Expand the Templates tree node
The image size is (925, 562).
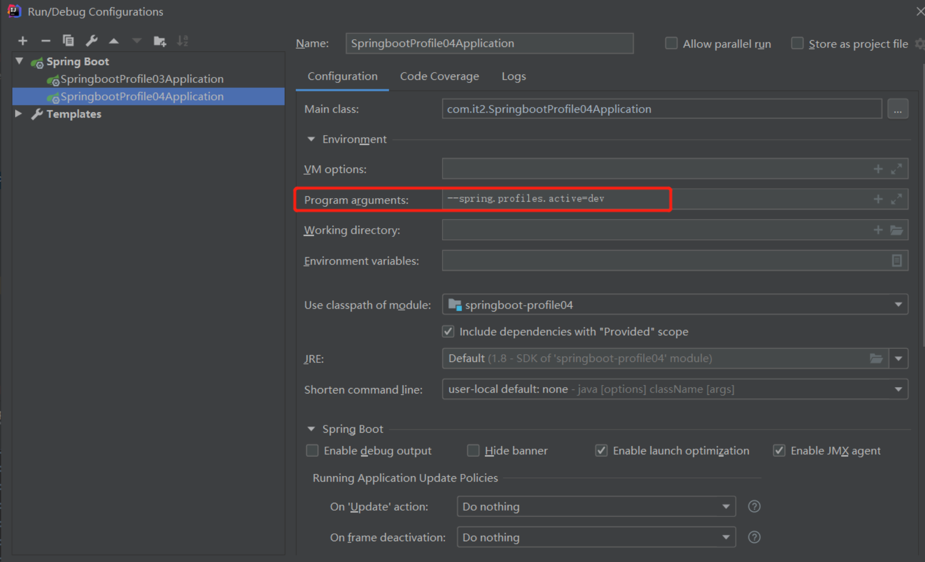18,114
